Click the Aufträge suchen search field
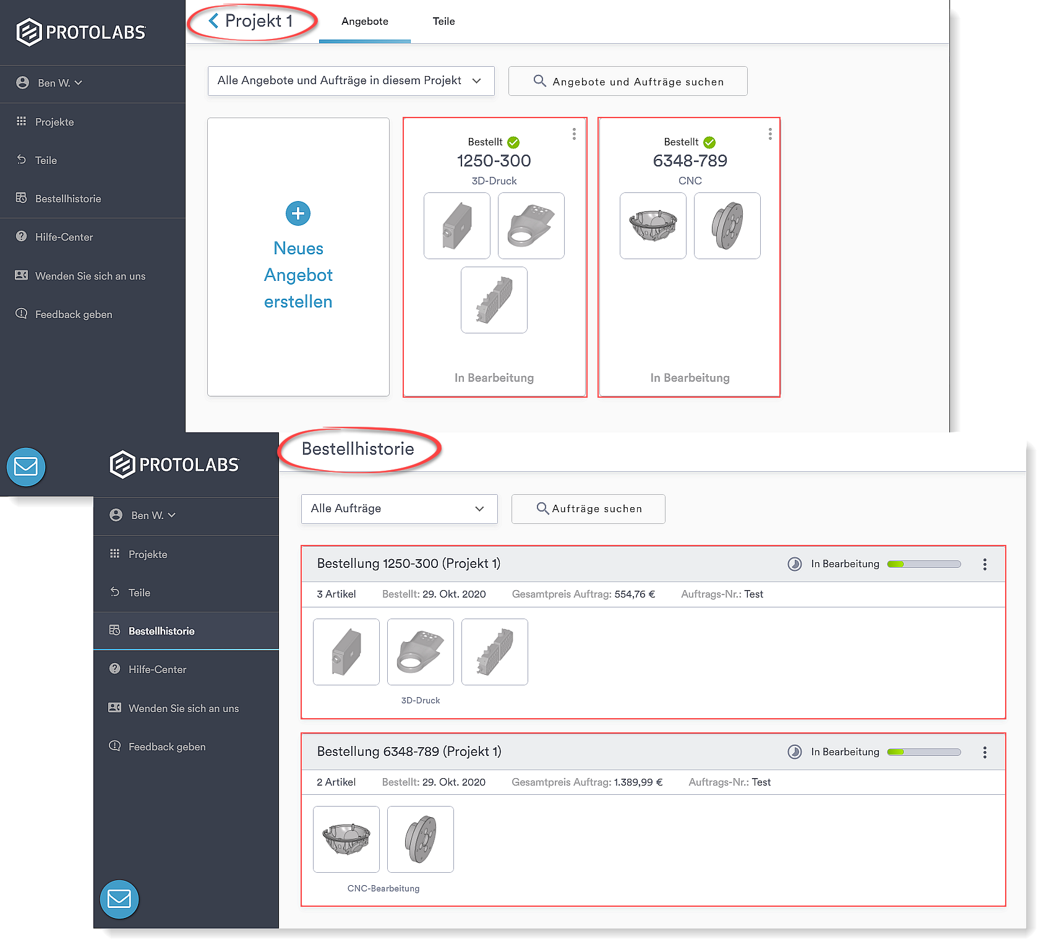This screenshot has height=947, width=1049. coord(588,508)
